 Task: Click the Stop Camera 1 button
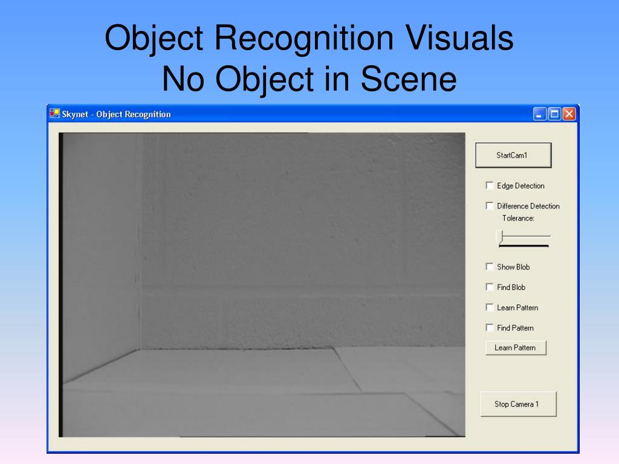point(518,404)
